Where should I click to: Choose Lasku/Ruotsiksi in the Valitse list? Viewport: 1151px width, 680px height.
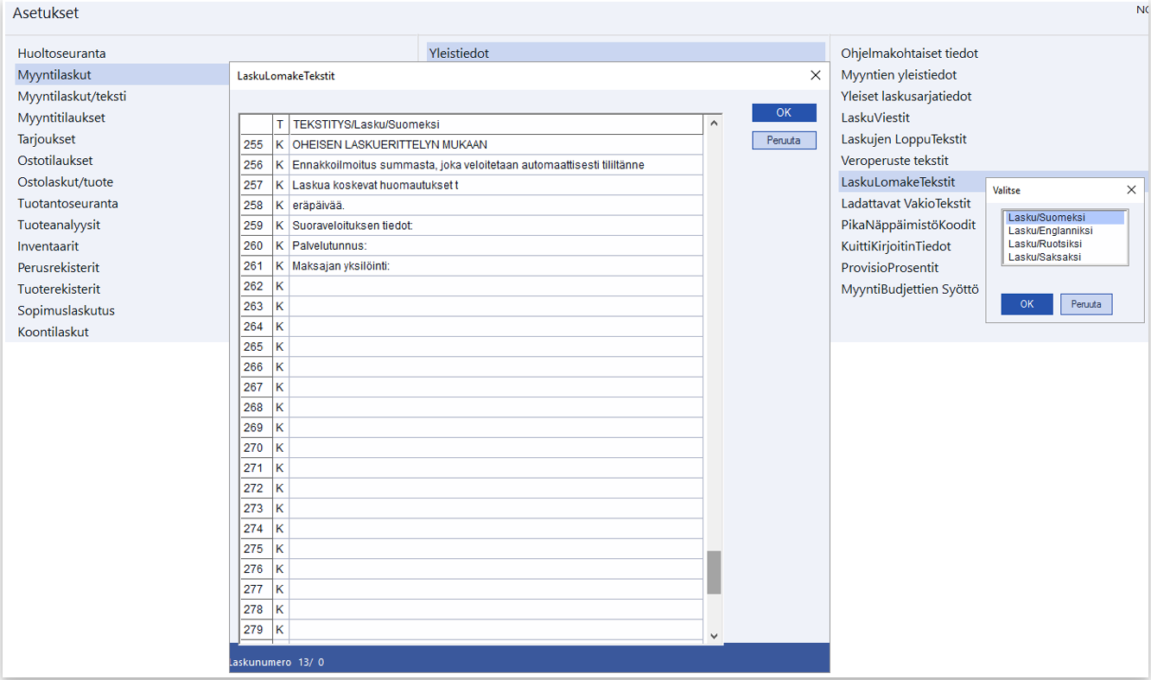click(x=1044, y=244)
